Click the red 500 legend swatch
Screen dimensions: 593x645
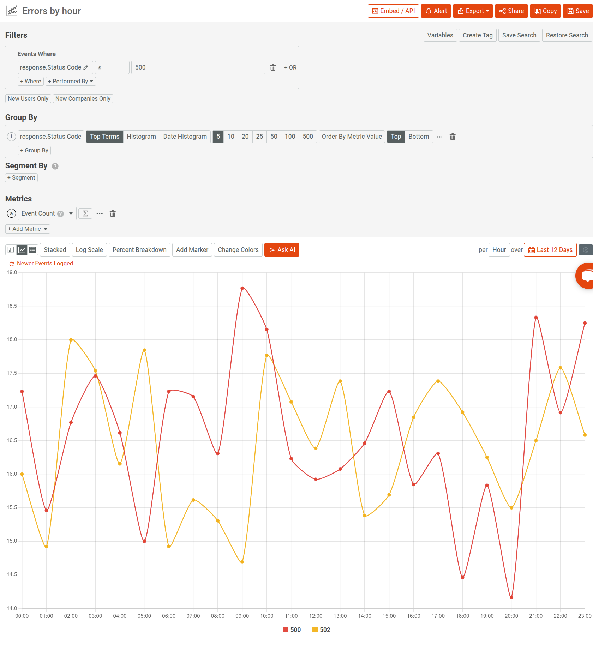(x=286, y=629)
